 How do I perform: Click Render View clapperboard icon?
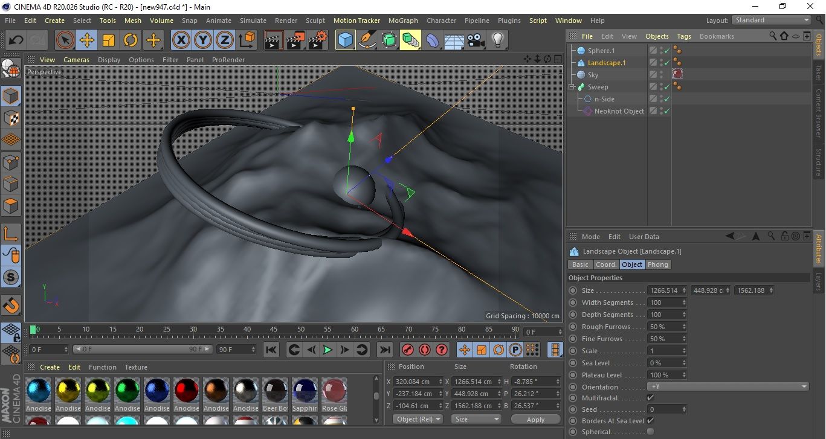click(x=274, y=40)
